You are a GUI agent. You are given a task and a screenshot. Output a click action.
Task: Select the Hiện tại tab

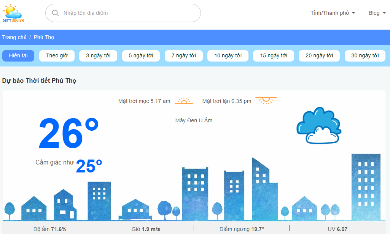tap(18, 56)
